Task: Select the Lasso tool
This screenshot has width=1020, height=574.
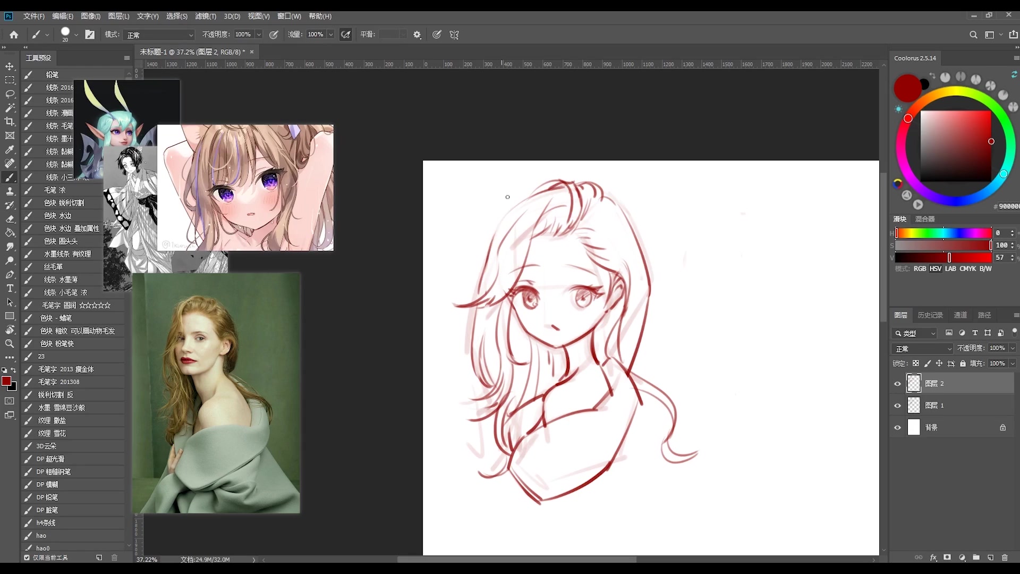Action: pos(10,94)
